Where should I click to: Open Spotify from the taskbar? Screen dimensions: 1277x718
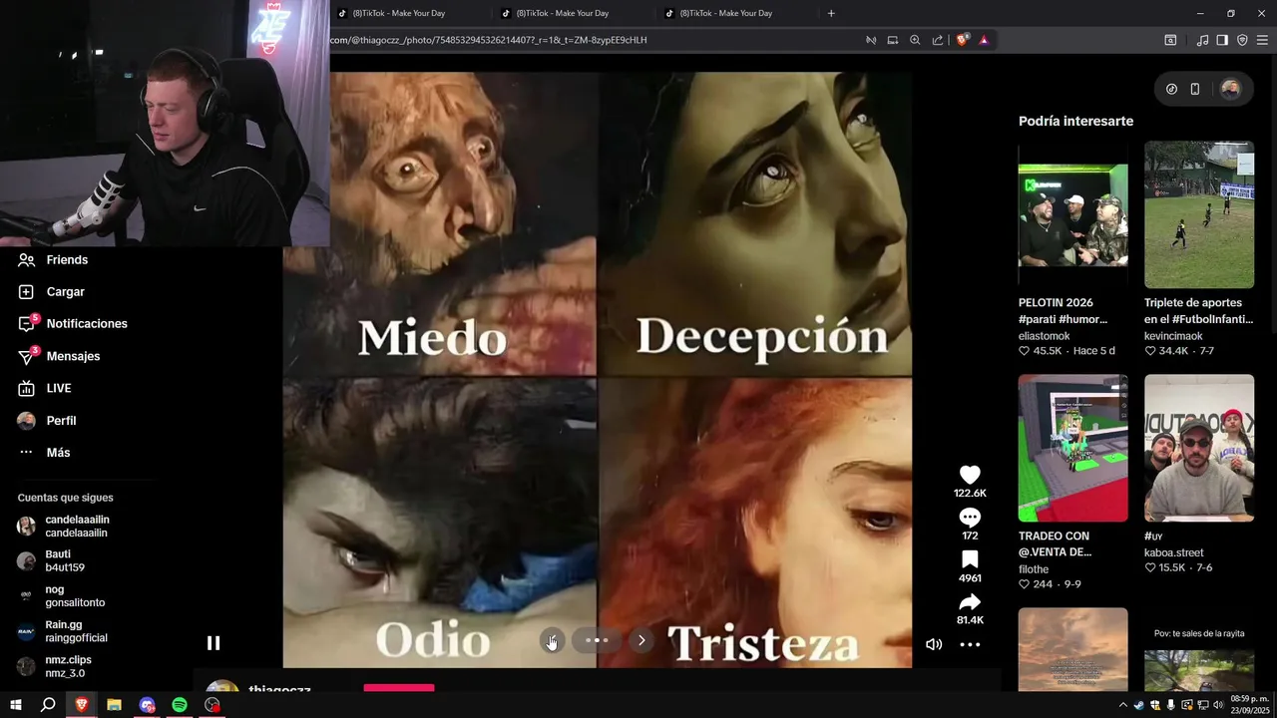[x=180, y=705]
